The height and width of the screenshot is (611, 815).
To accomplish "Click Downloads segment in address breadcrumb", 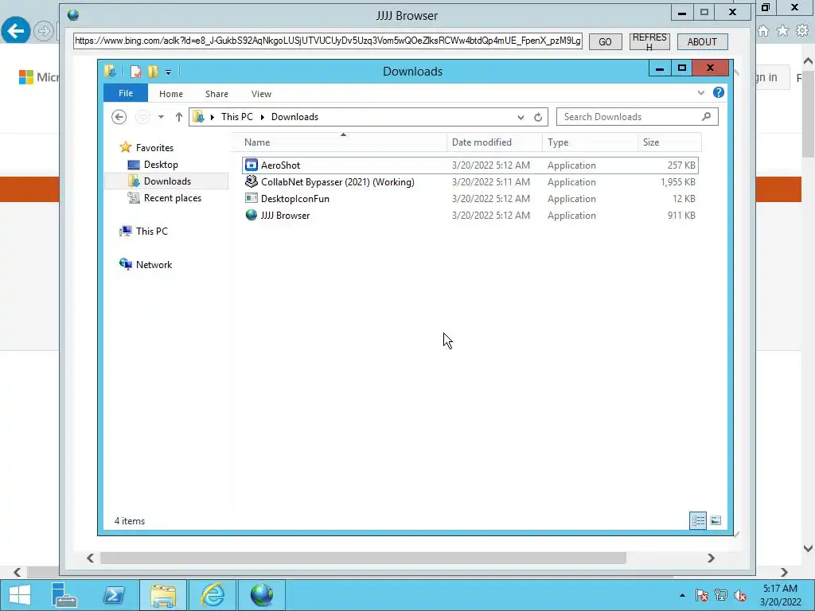I will click(294, 117).
